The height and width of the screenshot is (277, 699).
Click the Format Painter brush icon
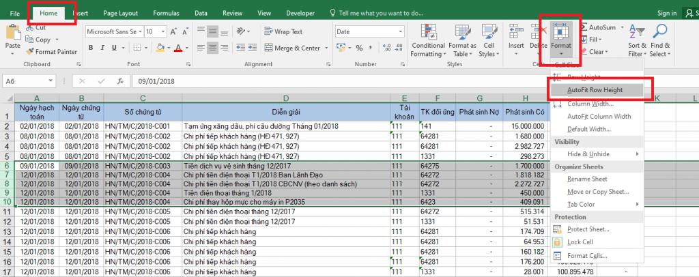click(29, 51)
